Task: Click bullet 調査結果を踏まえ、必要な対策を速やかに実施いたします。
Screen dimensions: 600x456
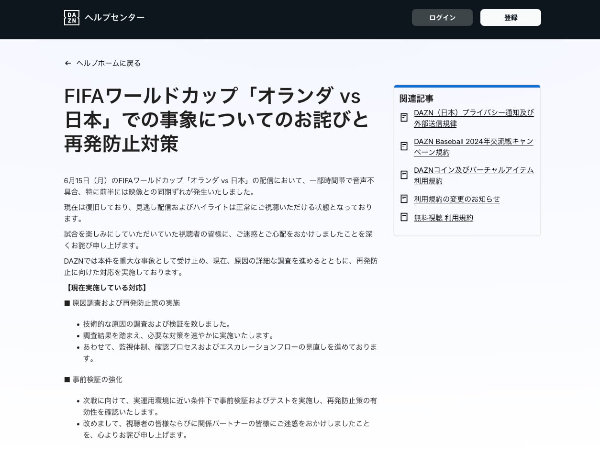Action: [x=179, y=335]
